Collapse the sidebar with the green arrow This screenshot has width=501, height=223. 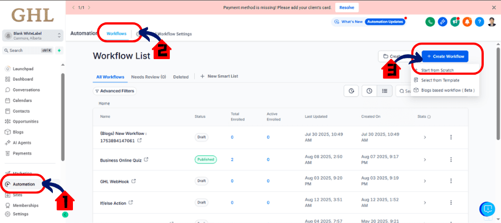click(x=65, y=215)
